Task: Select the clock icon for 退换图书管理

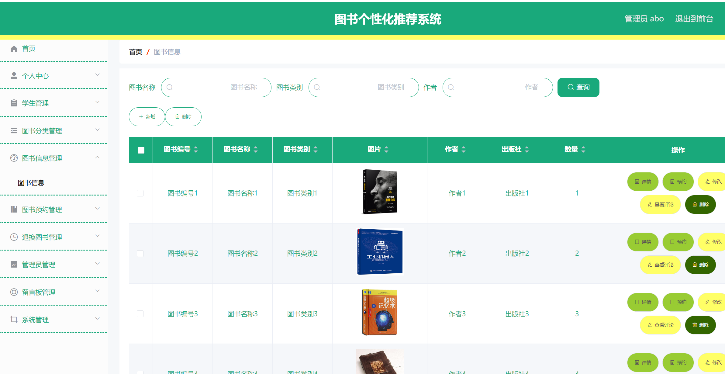Action: pyautogui.click(x=14, y=237)
